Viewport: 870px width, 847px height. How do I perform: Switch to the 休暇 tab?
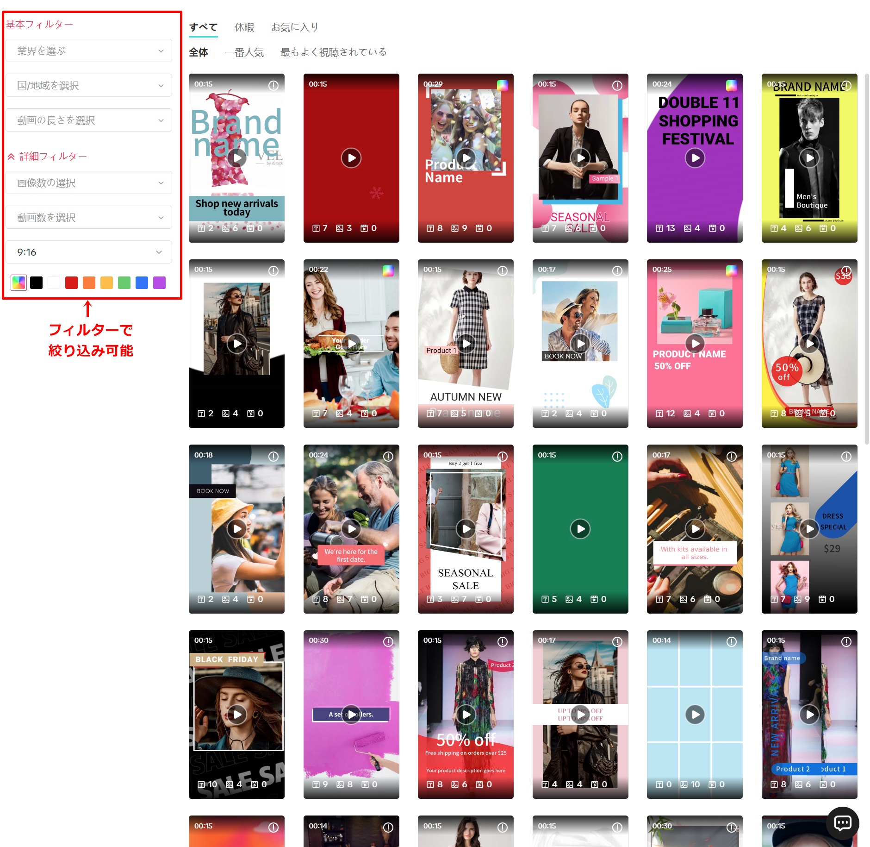(x=244, y=27)
